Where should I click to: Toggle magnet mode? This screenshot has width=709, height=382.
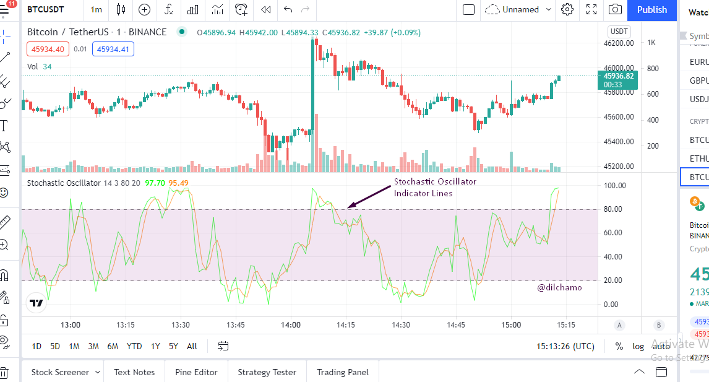coord(4,275)
